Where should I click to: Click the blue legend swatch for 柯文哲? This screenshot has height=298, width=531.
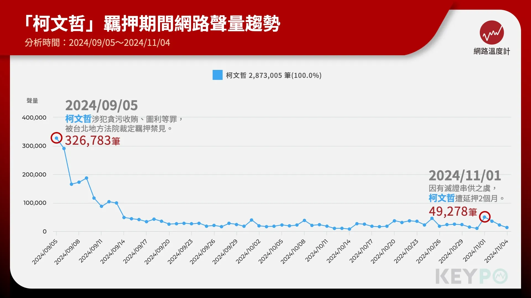(x=217, y=75)
